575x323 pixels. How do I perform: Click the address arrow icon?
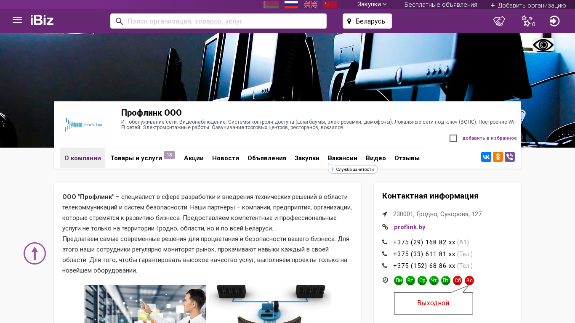pos(385,214)
